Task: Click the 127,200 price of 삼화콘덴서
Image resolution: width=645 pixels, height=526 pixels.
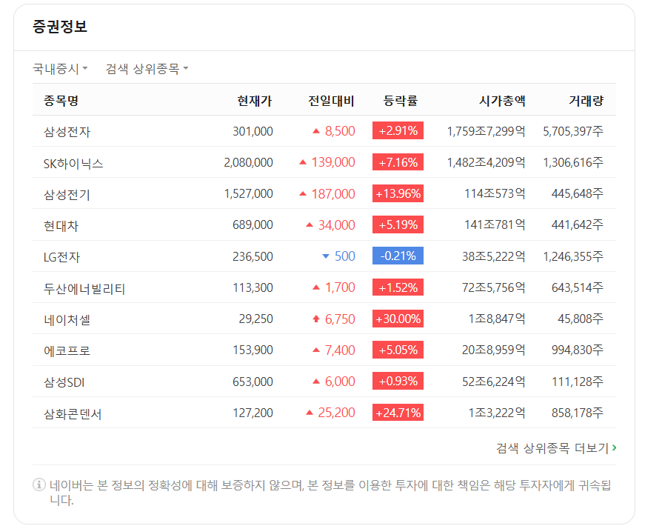Action: click(x=253, y=413)
